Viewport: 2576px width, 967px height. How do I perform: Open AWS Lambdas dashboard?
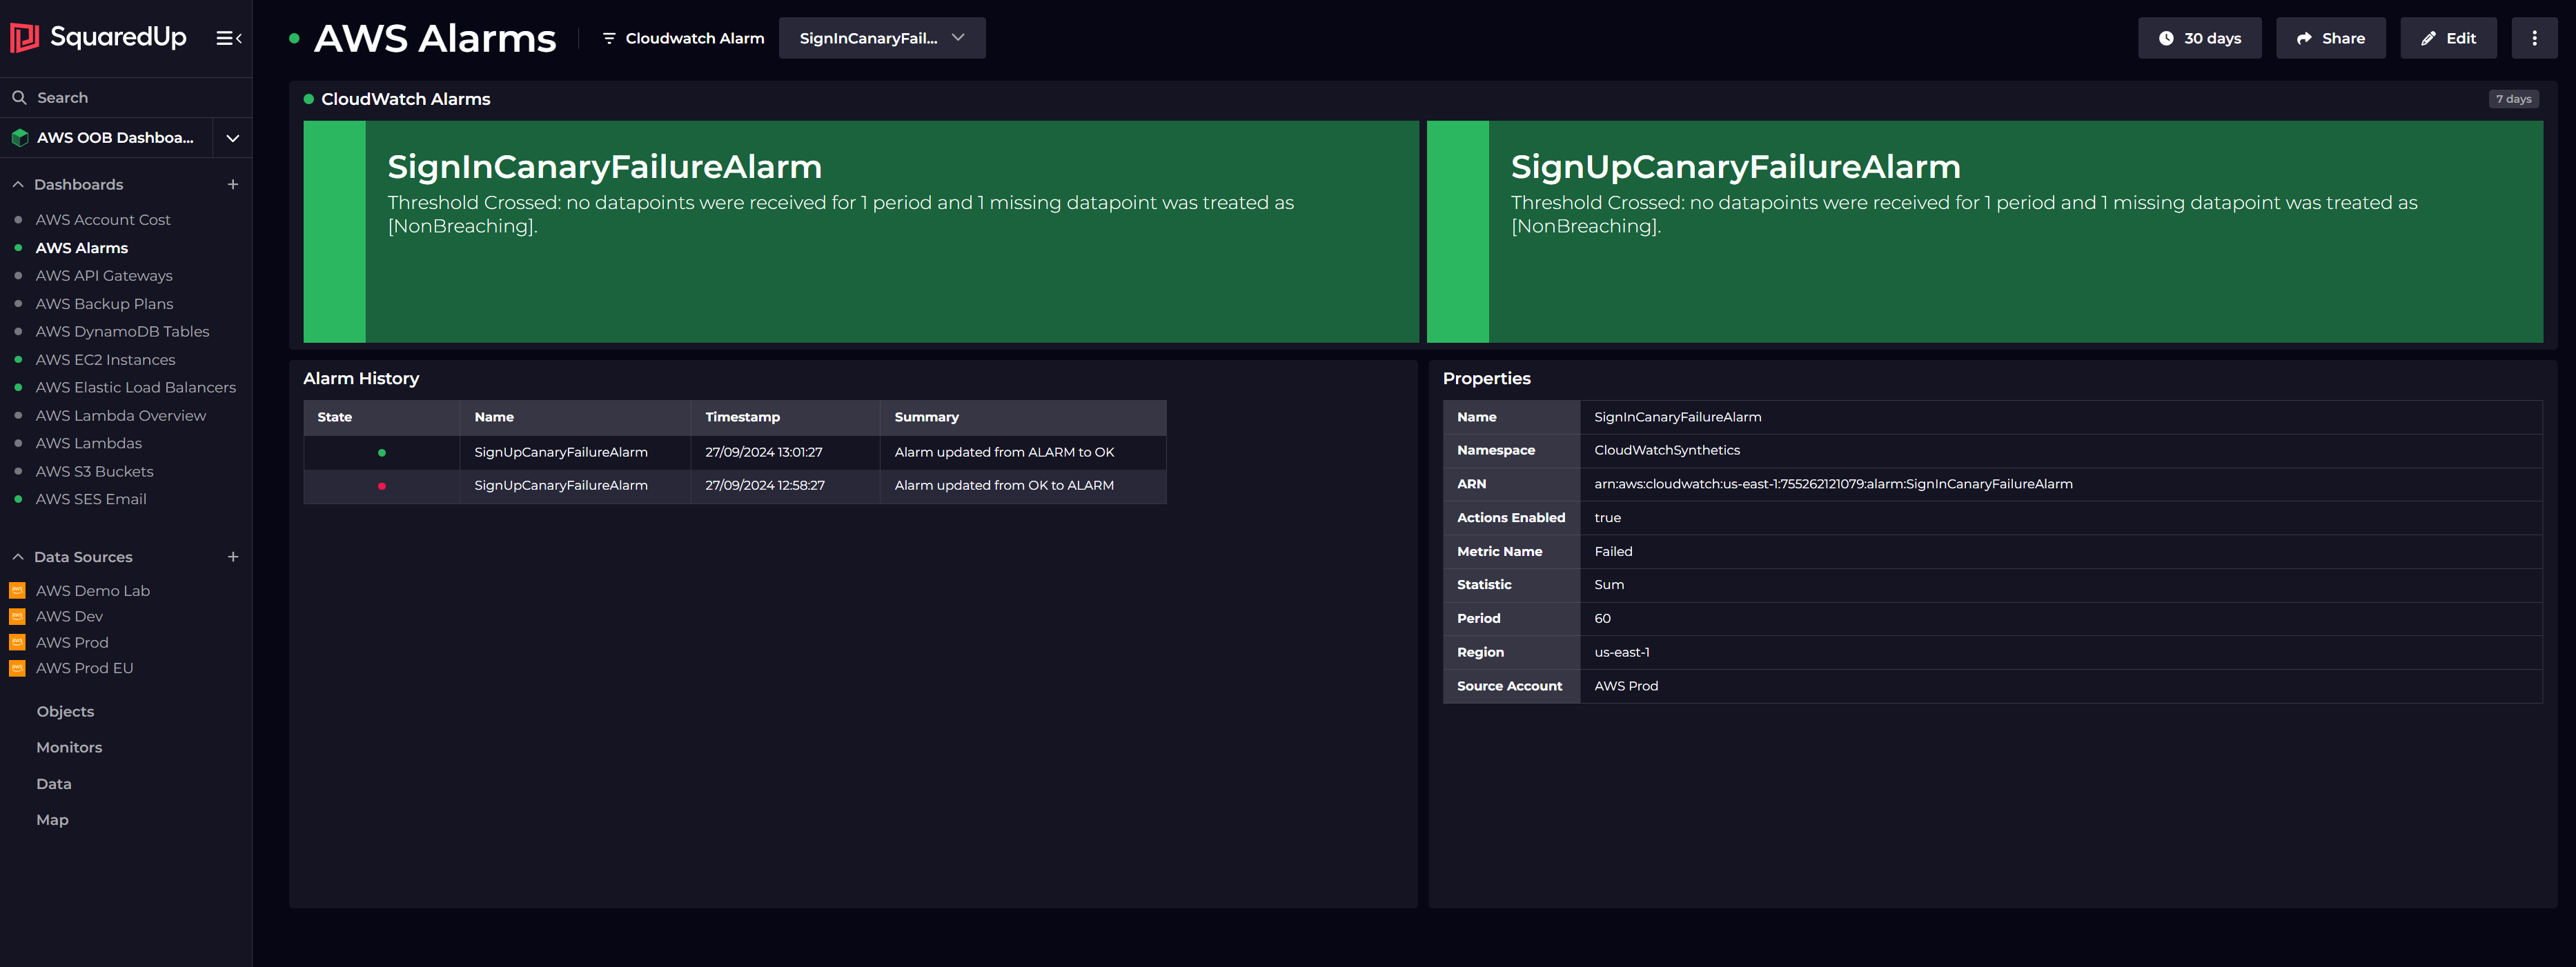click(x=88, y=443)
